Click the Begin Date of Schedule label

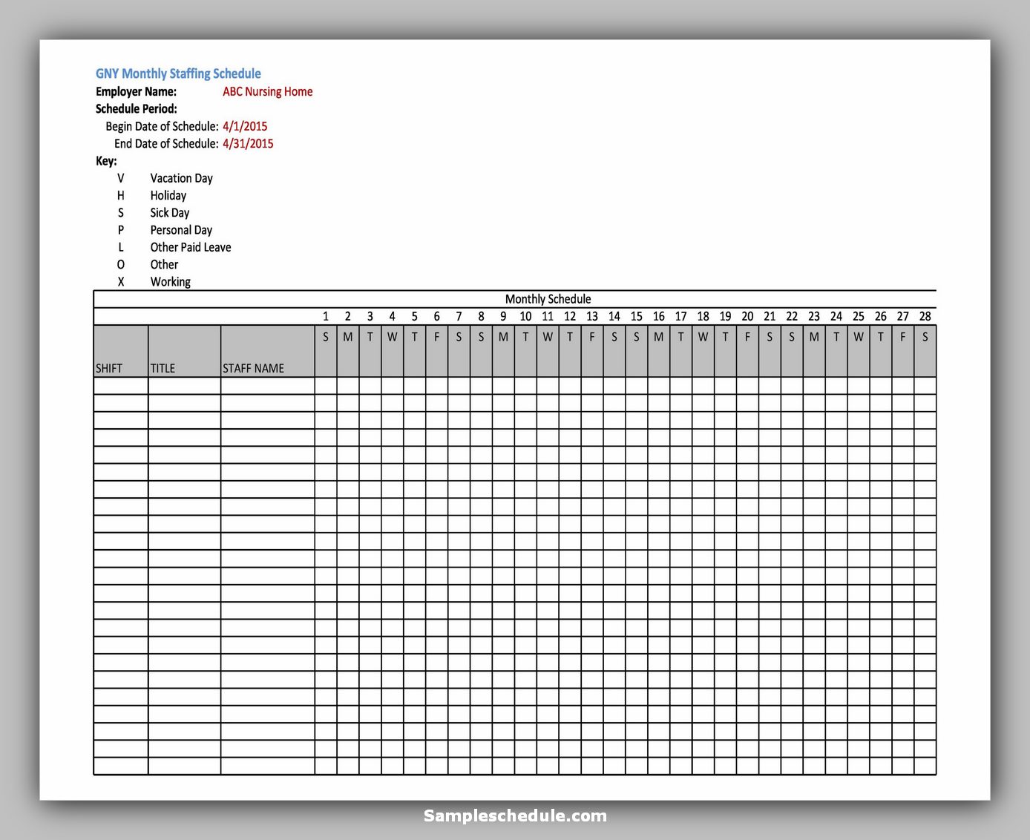pyautogui.click(x=162, y=126)
